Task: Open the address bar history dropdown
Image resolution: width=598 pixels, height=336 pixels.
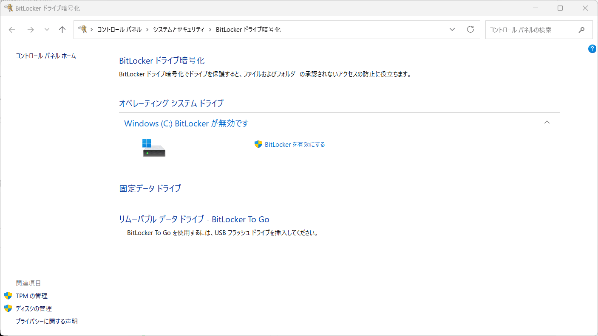Action: point(452,29)
